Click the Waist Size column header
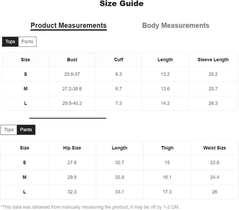The image size is (239, 210). tap(215, 148)
